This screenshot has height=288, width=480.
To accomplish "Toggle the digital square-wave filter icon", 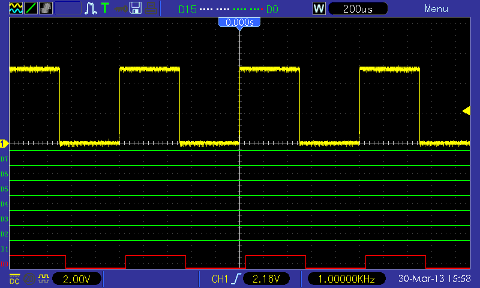I will coord(44,278).
